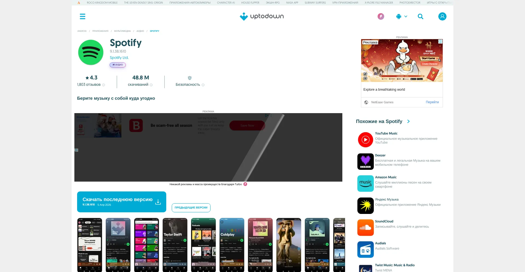This screenshot has width=525, height=272.
Task: Click the NetEase Games globe icon
Action: tap(366, 102)
